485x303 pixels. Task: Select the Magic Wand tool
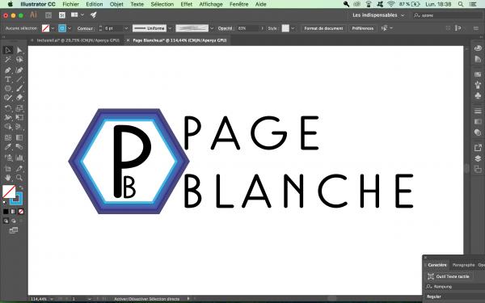coord(8,59)
